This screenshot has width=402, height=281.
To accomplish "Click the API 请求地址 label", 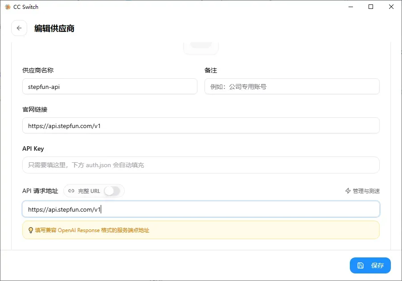I will click(40, 191).
